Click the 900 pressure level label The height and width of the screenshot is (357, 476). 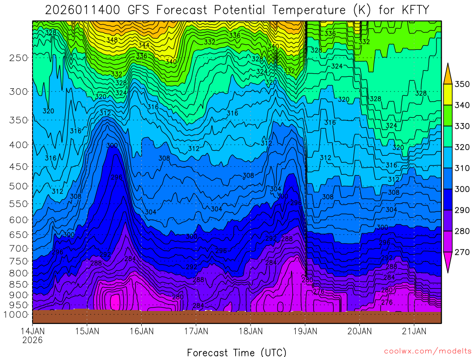tap(19, 295)
